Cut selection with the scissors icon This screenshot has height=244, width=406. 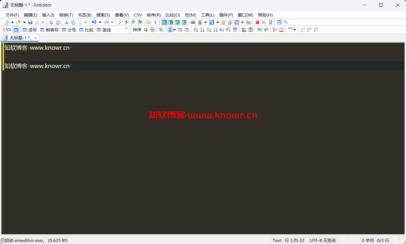(67, 22)
